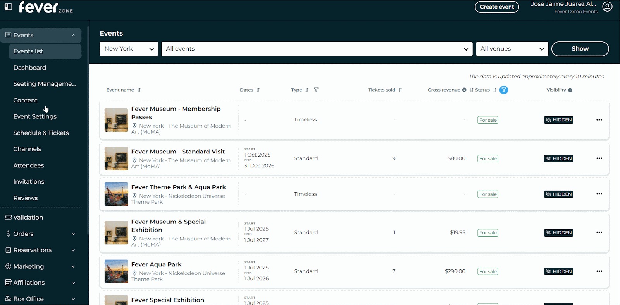This screenshot has height=305, width=620.
Task: Open the All venues dropdown
Action: [x=512, y=49]
